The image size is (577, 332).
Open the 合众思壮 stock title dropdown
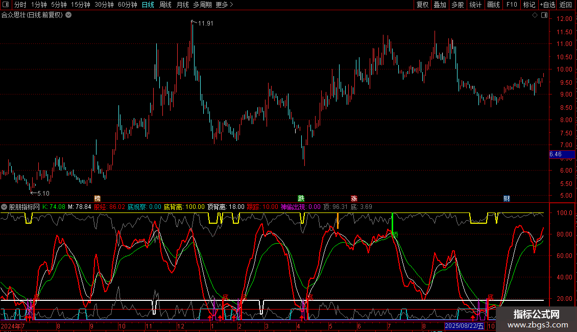pos(69,15)
